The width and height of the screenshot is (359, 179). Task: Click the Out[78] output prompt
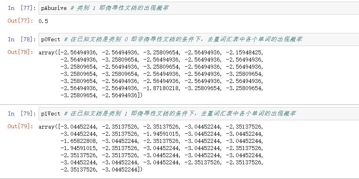[x=20, y=52]
